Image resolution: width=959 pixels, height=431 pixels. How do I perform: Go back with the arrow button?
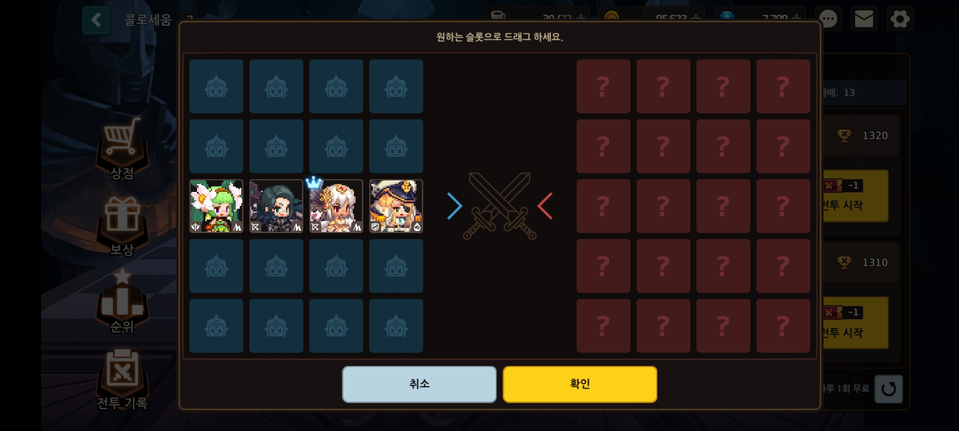click(x=96, y=20)
